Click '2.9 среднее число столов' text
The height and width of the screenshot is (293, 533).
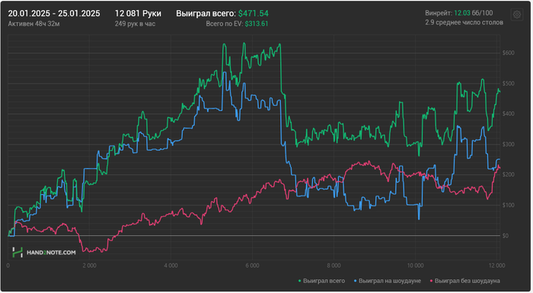coord(464,22)
